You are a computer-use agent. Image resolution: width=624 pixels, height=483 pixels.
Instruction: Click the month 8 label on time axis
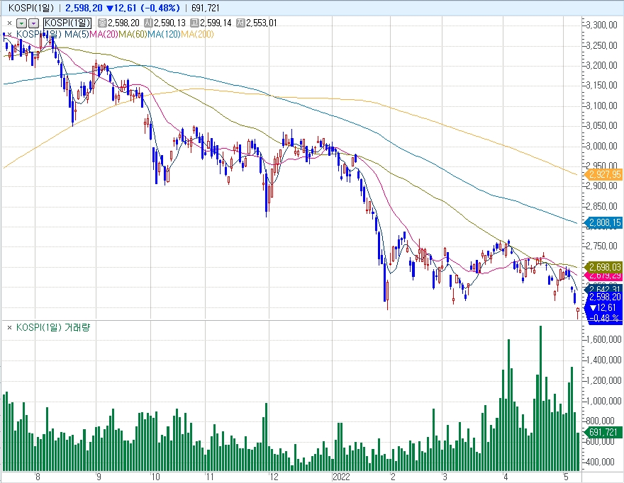[38, 477]
